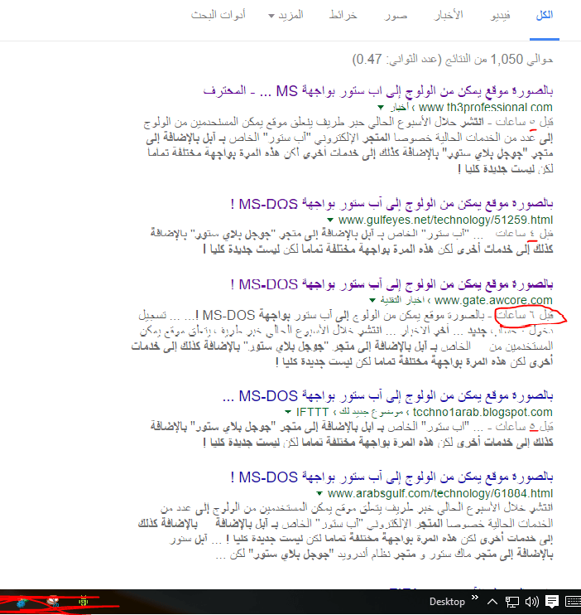Open the network status tray icon
Viewport: 581px width, 615px height.
tap(512, 602)
